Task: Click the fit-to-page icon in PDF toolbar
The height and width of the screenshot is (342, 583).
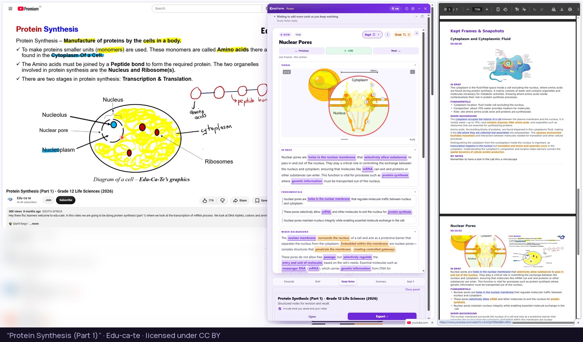Action: coord(498,9)
